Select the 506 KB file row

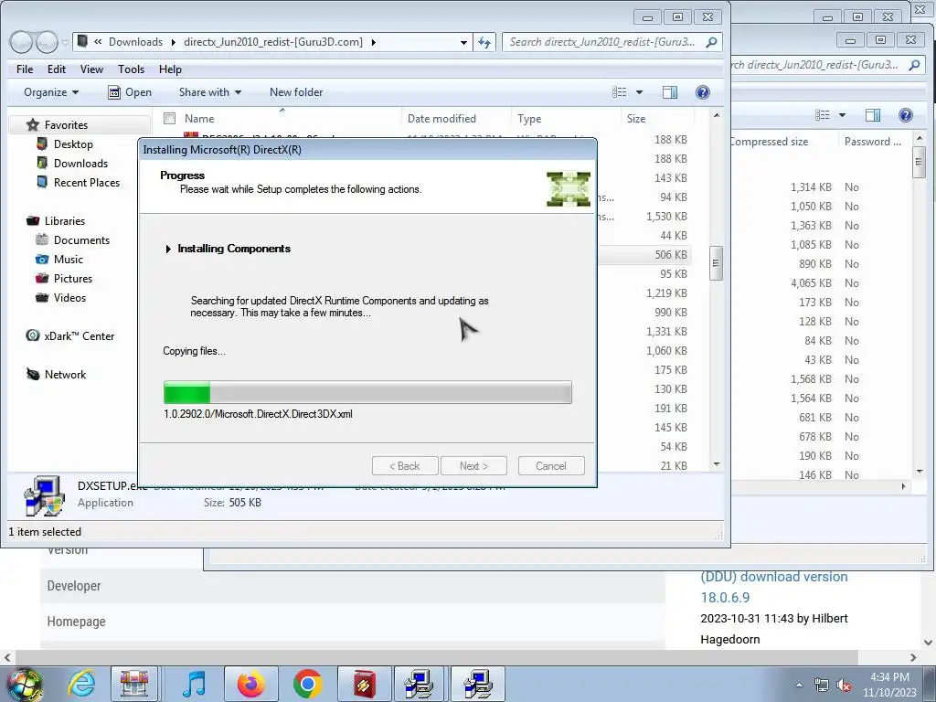pos(643,255)
